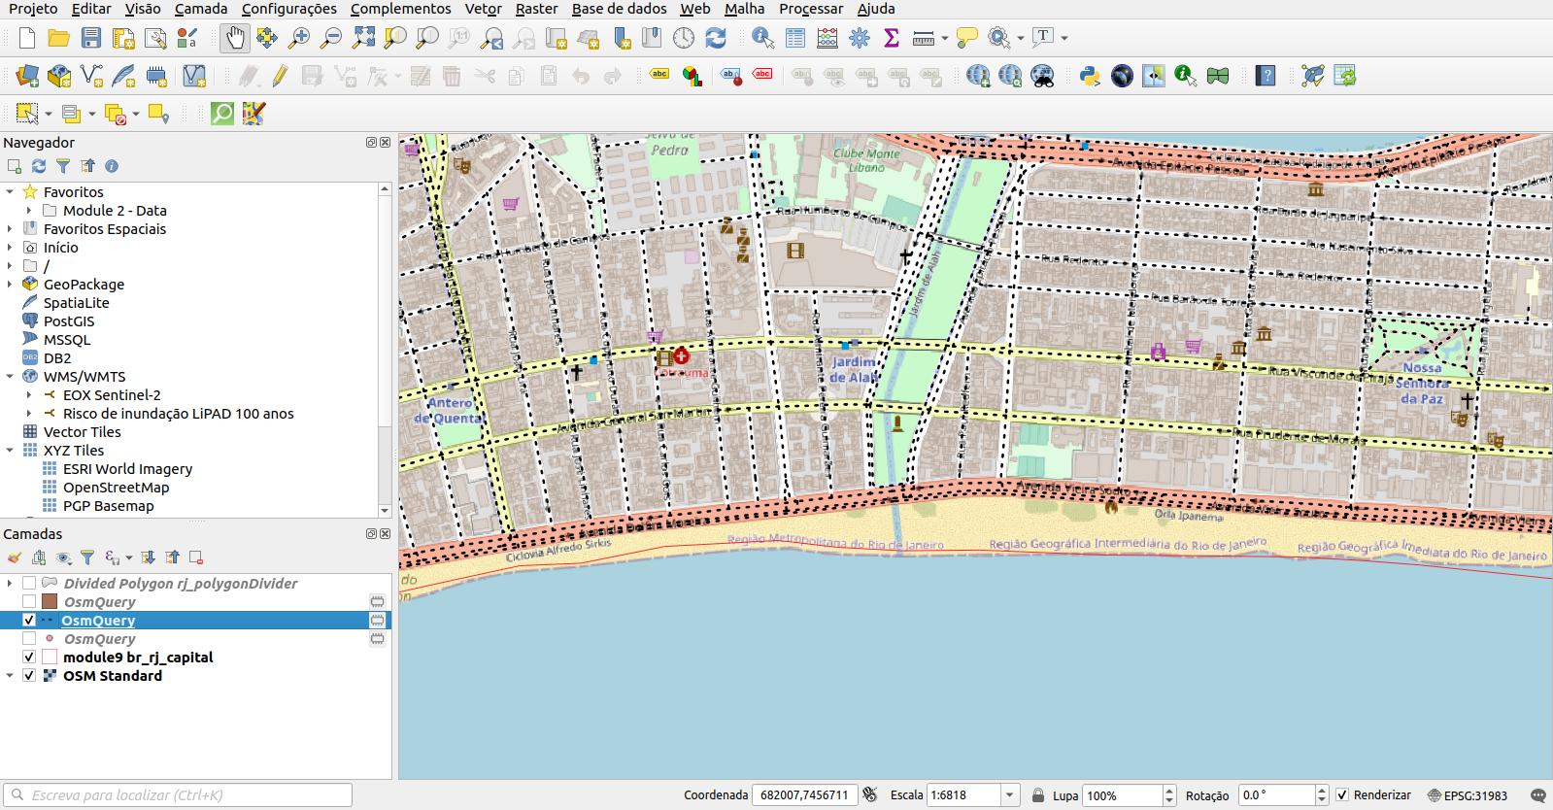Screen dimensions: 1553x810
Task: Open the Escala scale dropdown
Action: (1010, 795)
